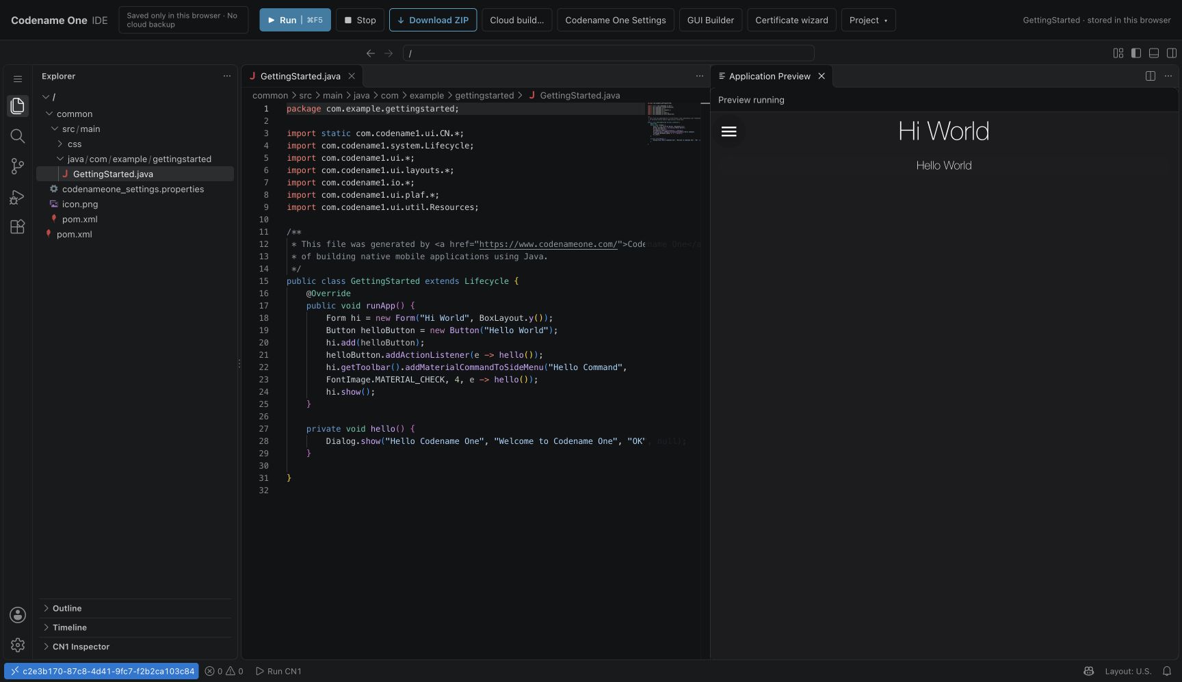The height and width of the screenshot is (682, 1182).
Task: Click the Hello World button in the preview
Action: click(x=944, y=166)
